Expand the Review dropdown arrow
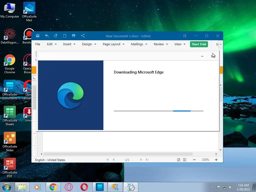Screen dimensions: 256x192 point(167,44)
